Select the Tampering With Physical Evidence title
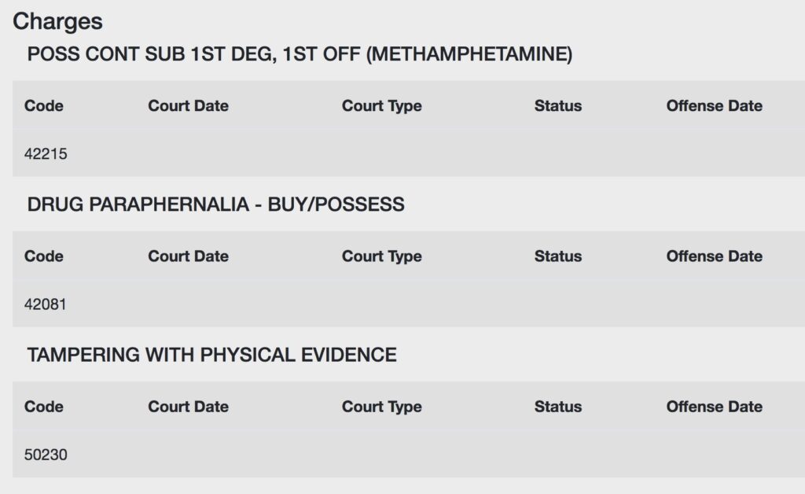This screenshot has height=494, width=805. [212, 355]
